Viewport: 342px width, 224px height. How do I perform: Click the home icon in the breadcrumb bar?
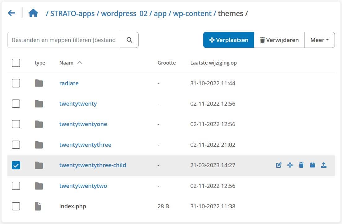click(x=33, y=13)
